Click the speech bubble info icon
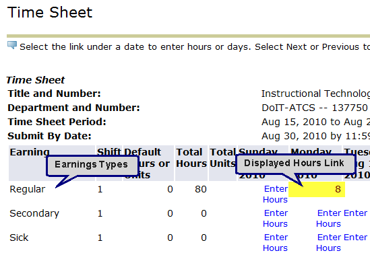The width and height of the screenshot is (370, 255). (x=12, y=45)
